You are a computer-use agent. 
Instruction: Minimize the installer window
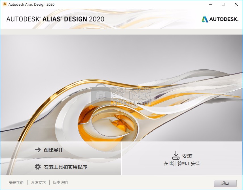[x=210, y=4]
